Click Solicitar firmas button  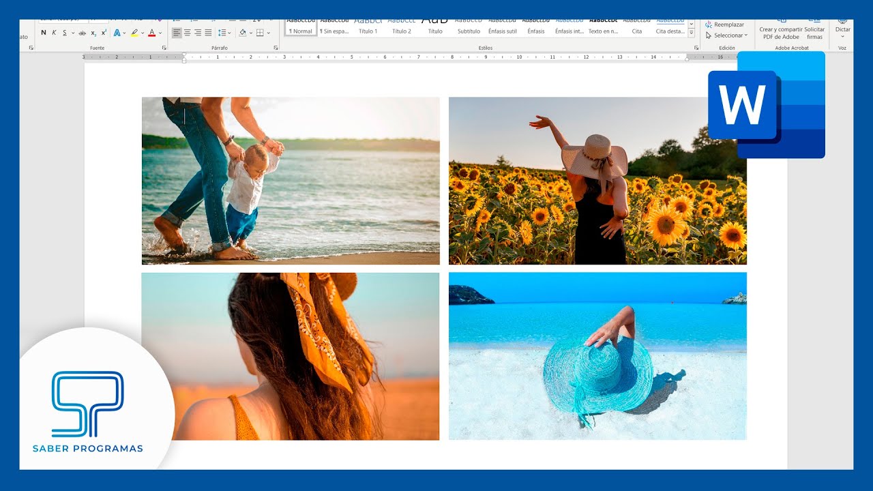click(x=814, y=33)
